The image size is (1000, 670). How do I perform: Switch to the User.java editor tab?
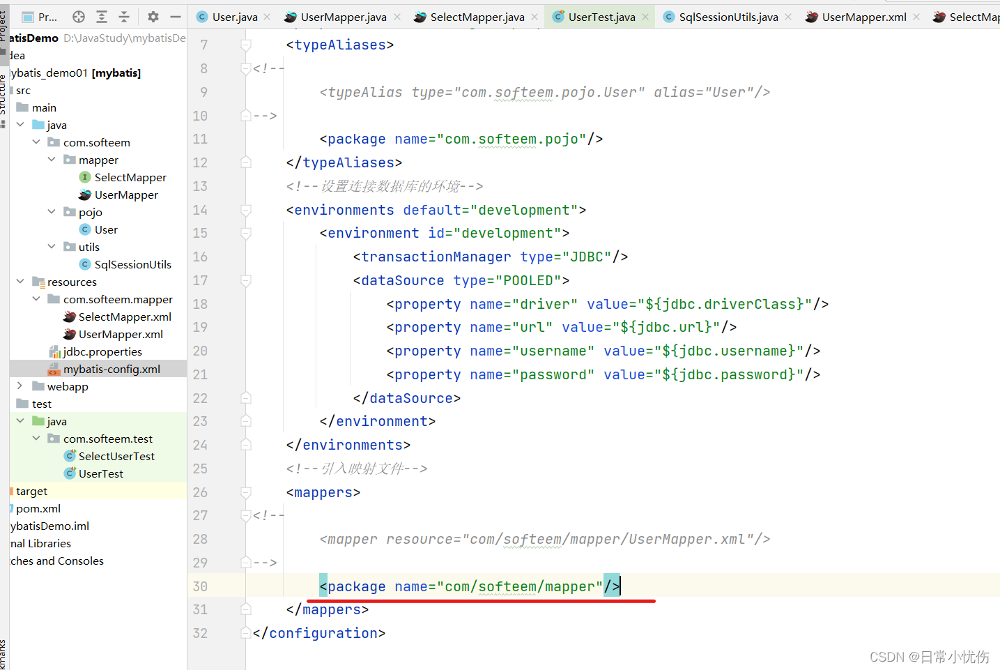point(235,17)
